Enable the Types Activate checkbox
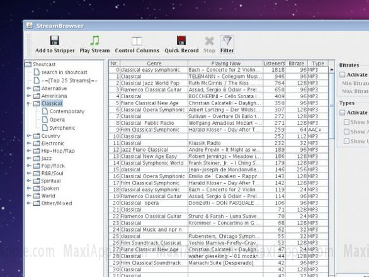The image size is (369, 277). coord(343,113)
